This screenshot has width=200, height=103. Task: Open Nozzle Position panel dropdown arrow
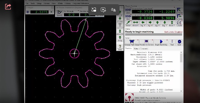tap(175, 7)
